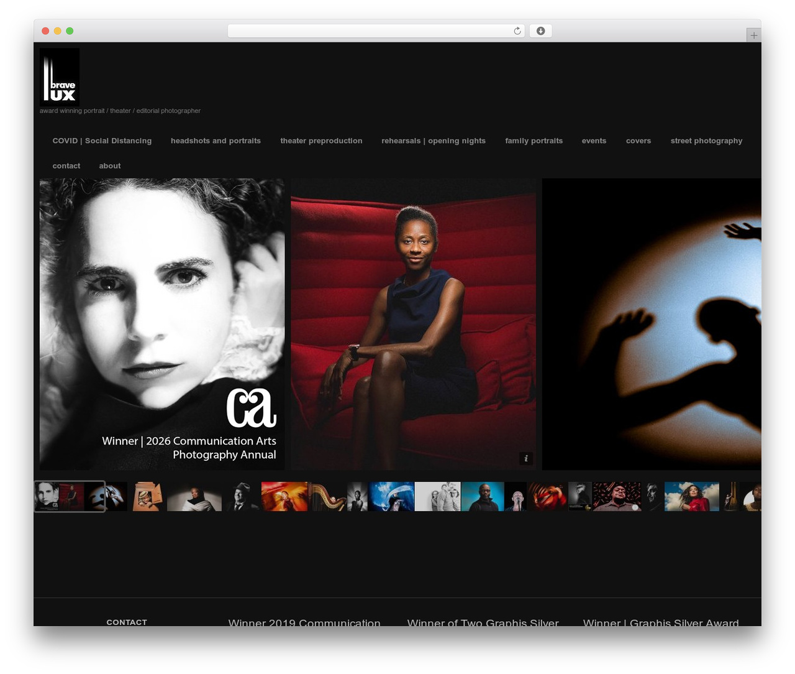Select the red swirling fabric thumbnail
795x674 pixels.
tap(547, 496)
